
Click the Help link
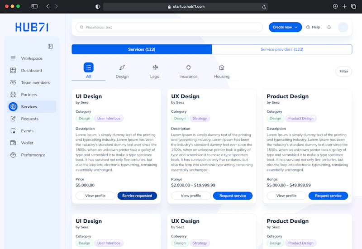point(313,27)
